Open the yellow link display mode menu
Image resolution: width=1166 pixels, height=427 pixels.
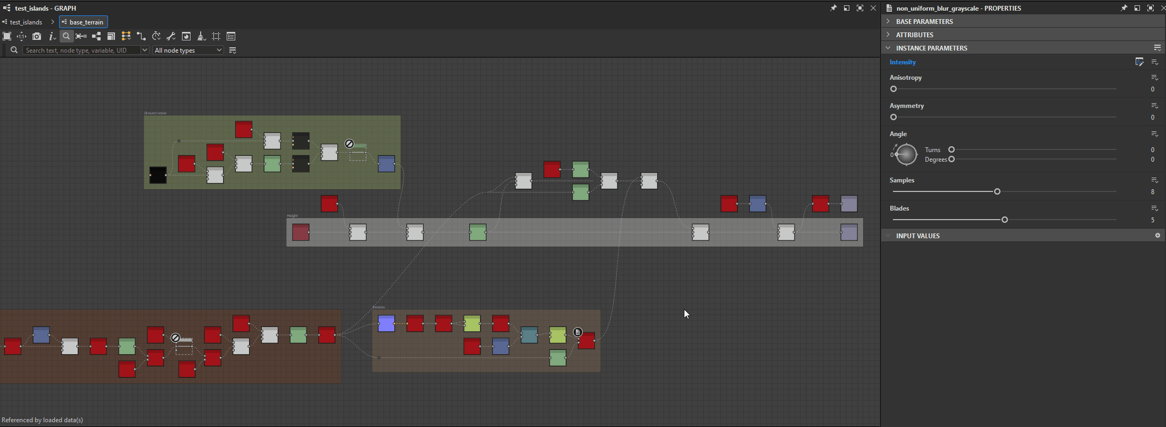click(x=126, y=36)
